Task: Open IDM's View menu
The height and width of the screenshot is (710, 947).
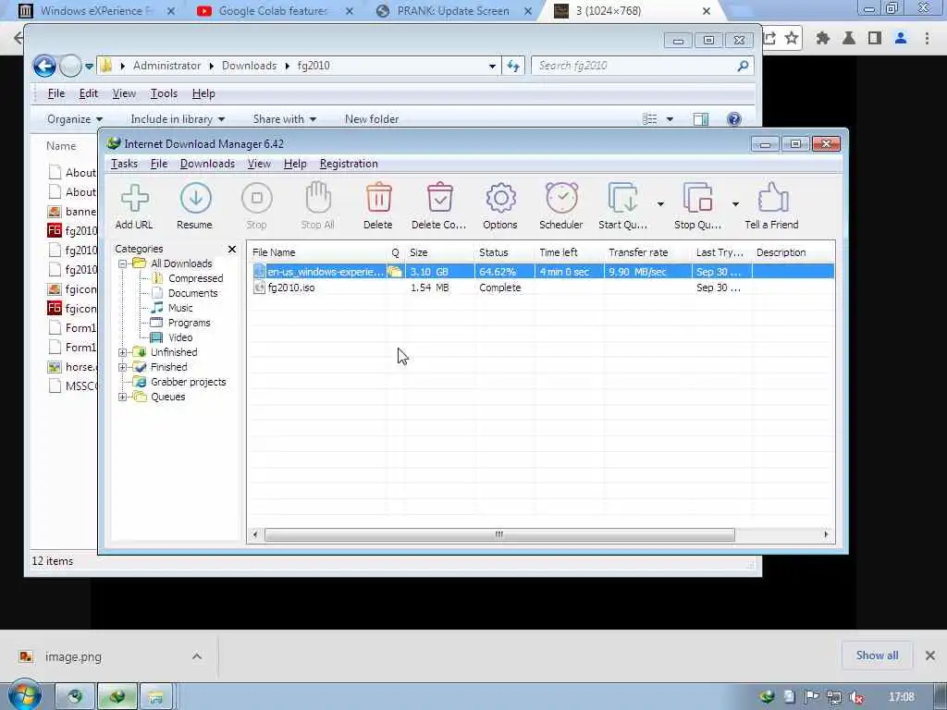Action: coord(259,164)
